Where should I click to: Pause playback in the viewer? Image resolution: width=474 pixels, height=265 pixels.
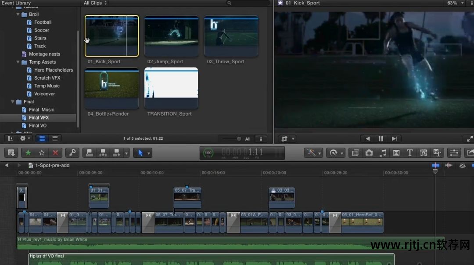(x=381, y=139)
